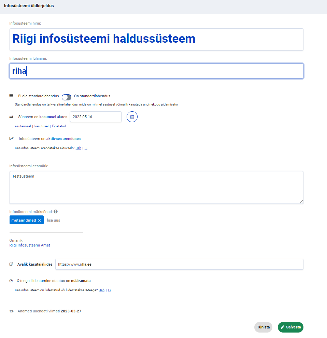Click the refresh icon beside last update date
This screenshot has width=327, height=338.
[x=11, y=311]
